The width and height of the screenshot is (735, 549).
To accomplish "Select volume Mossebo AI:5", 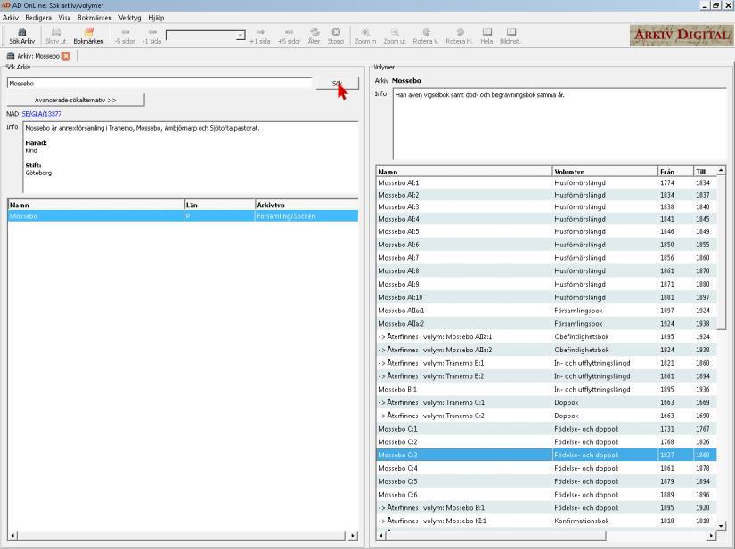I will 546,231.
